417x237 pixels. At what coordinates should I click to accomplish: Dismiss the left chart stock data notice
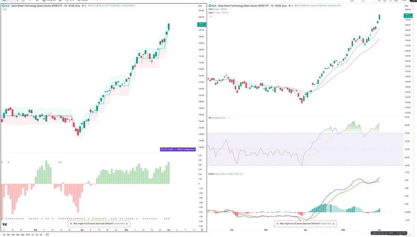point(127,224)
